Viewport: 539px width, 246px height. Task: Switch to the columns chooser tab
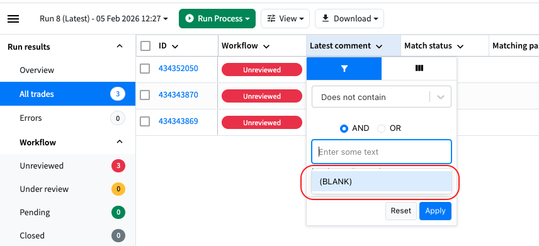click(419, 69)
